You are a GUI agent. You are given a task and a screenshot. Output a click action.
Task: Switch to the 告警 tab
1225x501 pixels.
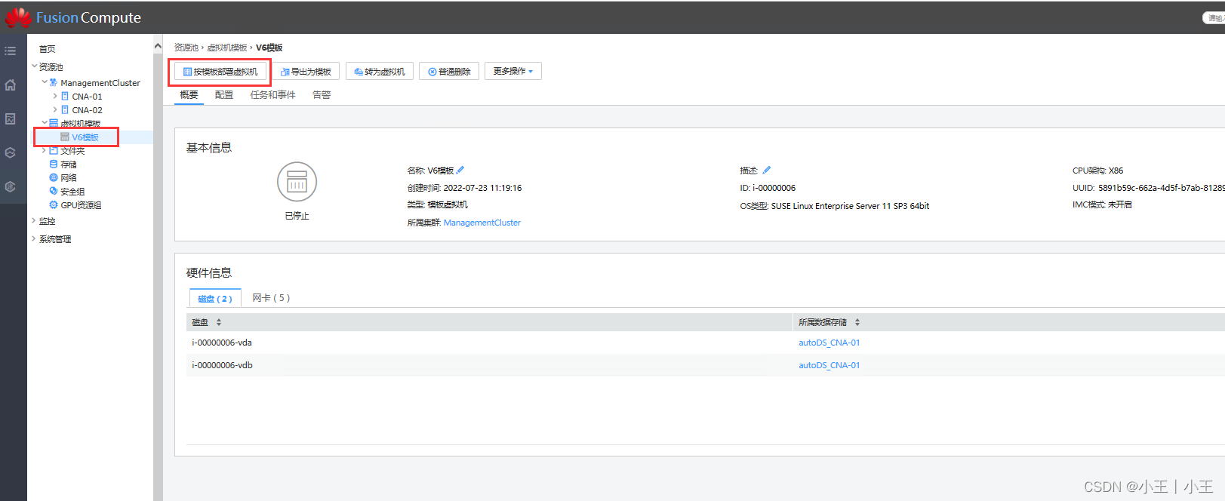tap(322, 94)
